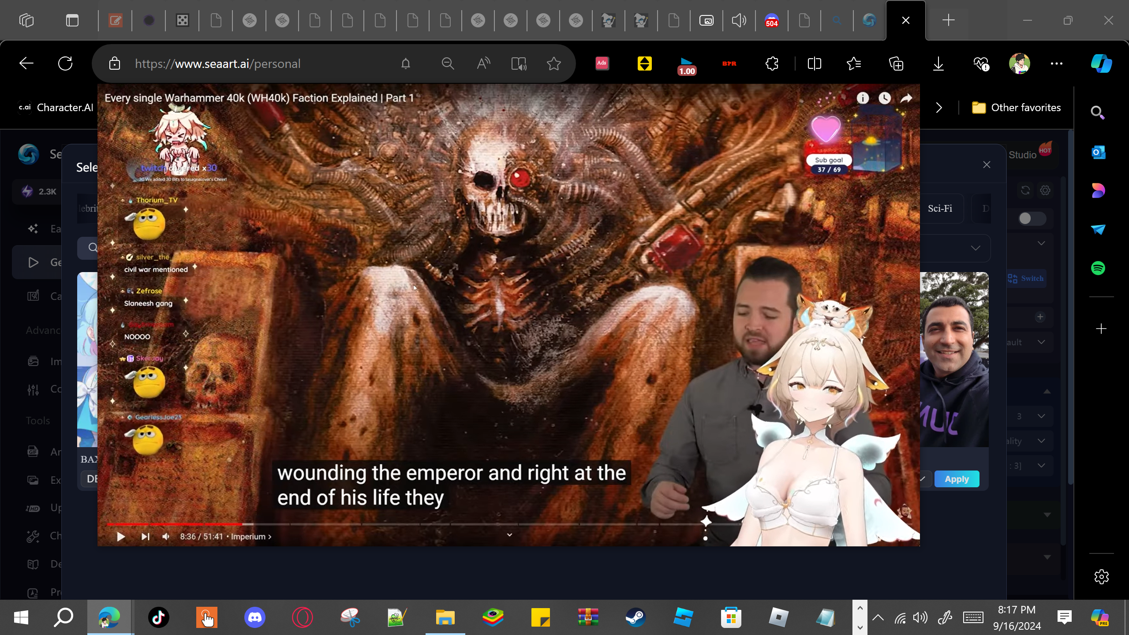Open Outlook in the Edge sidebar
This screenshot has height=635, width=1129.
[1098, 153]
